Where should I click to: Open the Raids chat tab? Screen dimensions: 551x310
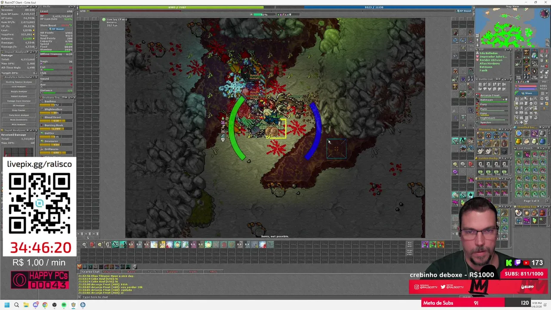point(131,272)
